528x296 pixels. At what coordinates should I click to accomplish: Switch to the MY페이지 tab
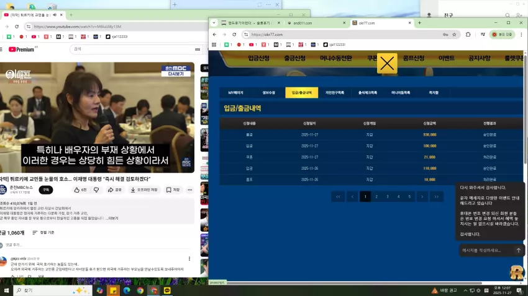point(235,93)
